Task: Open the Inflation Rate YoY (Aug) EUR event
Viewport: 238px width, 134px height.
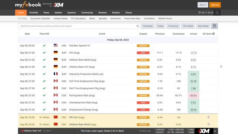Action: tap(82, 67)
